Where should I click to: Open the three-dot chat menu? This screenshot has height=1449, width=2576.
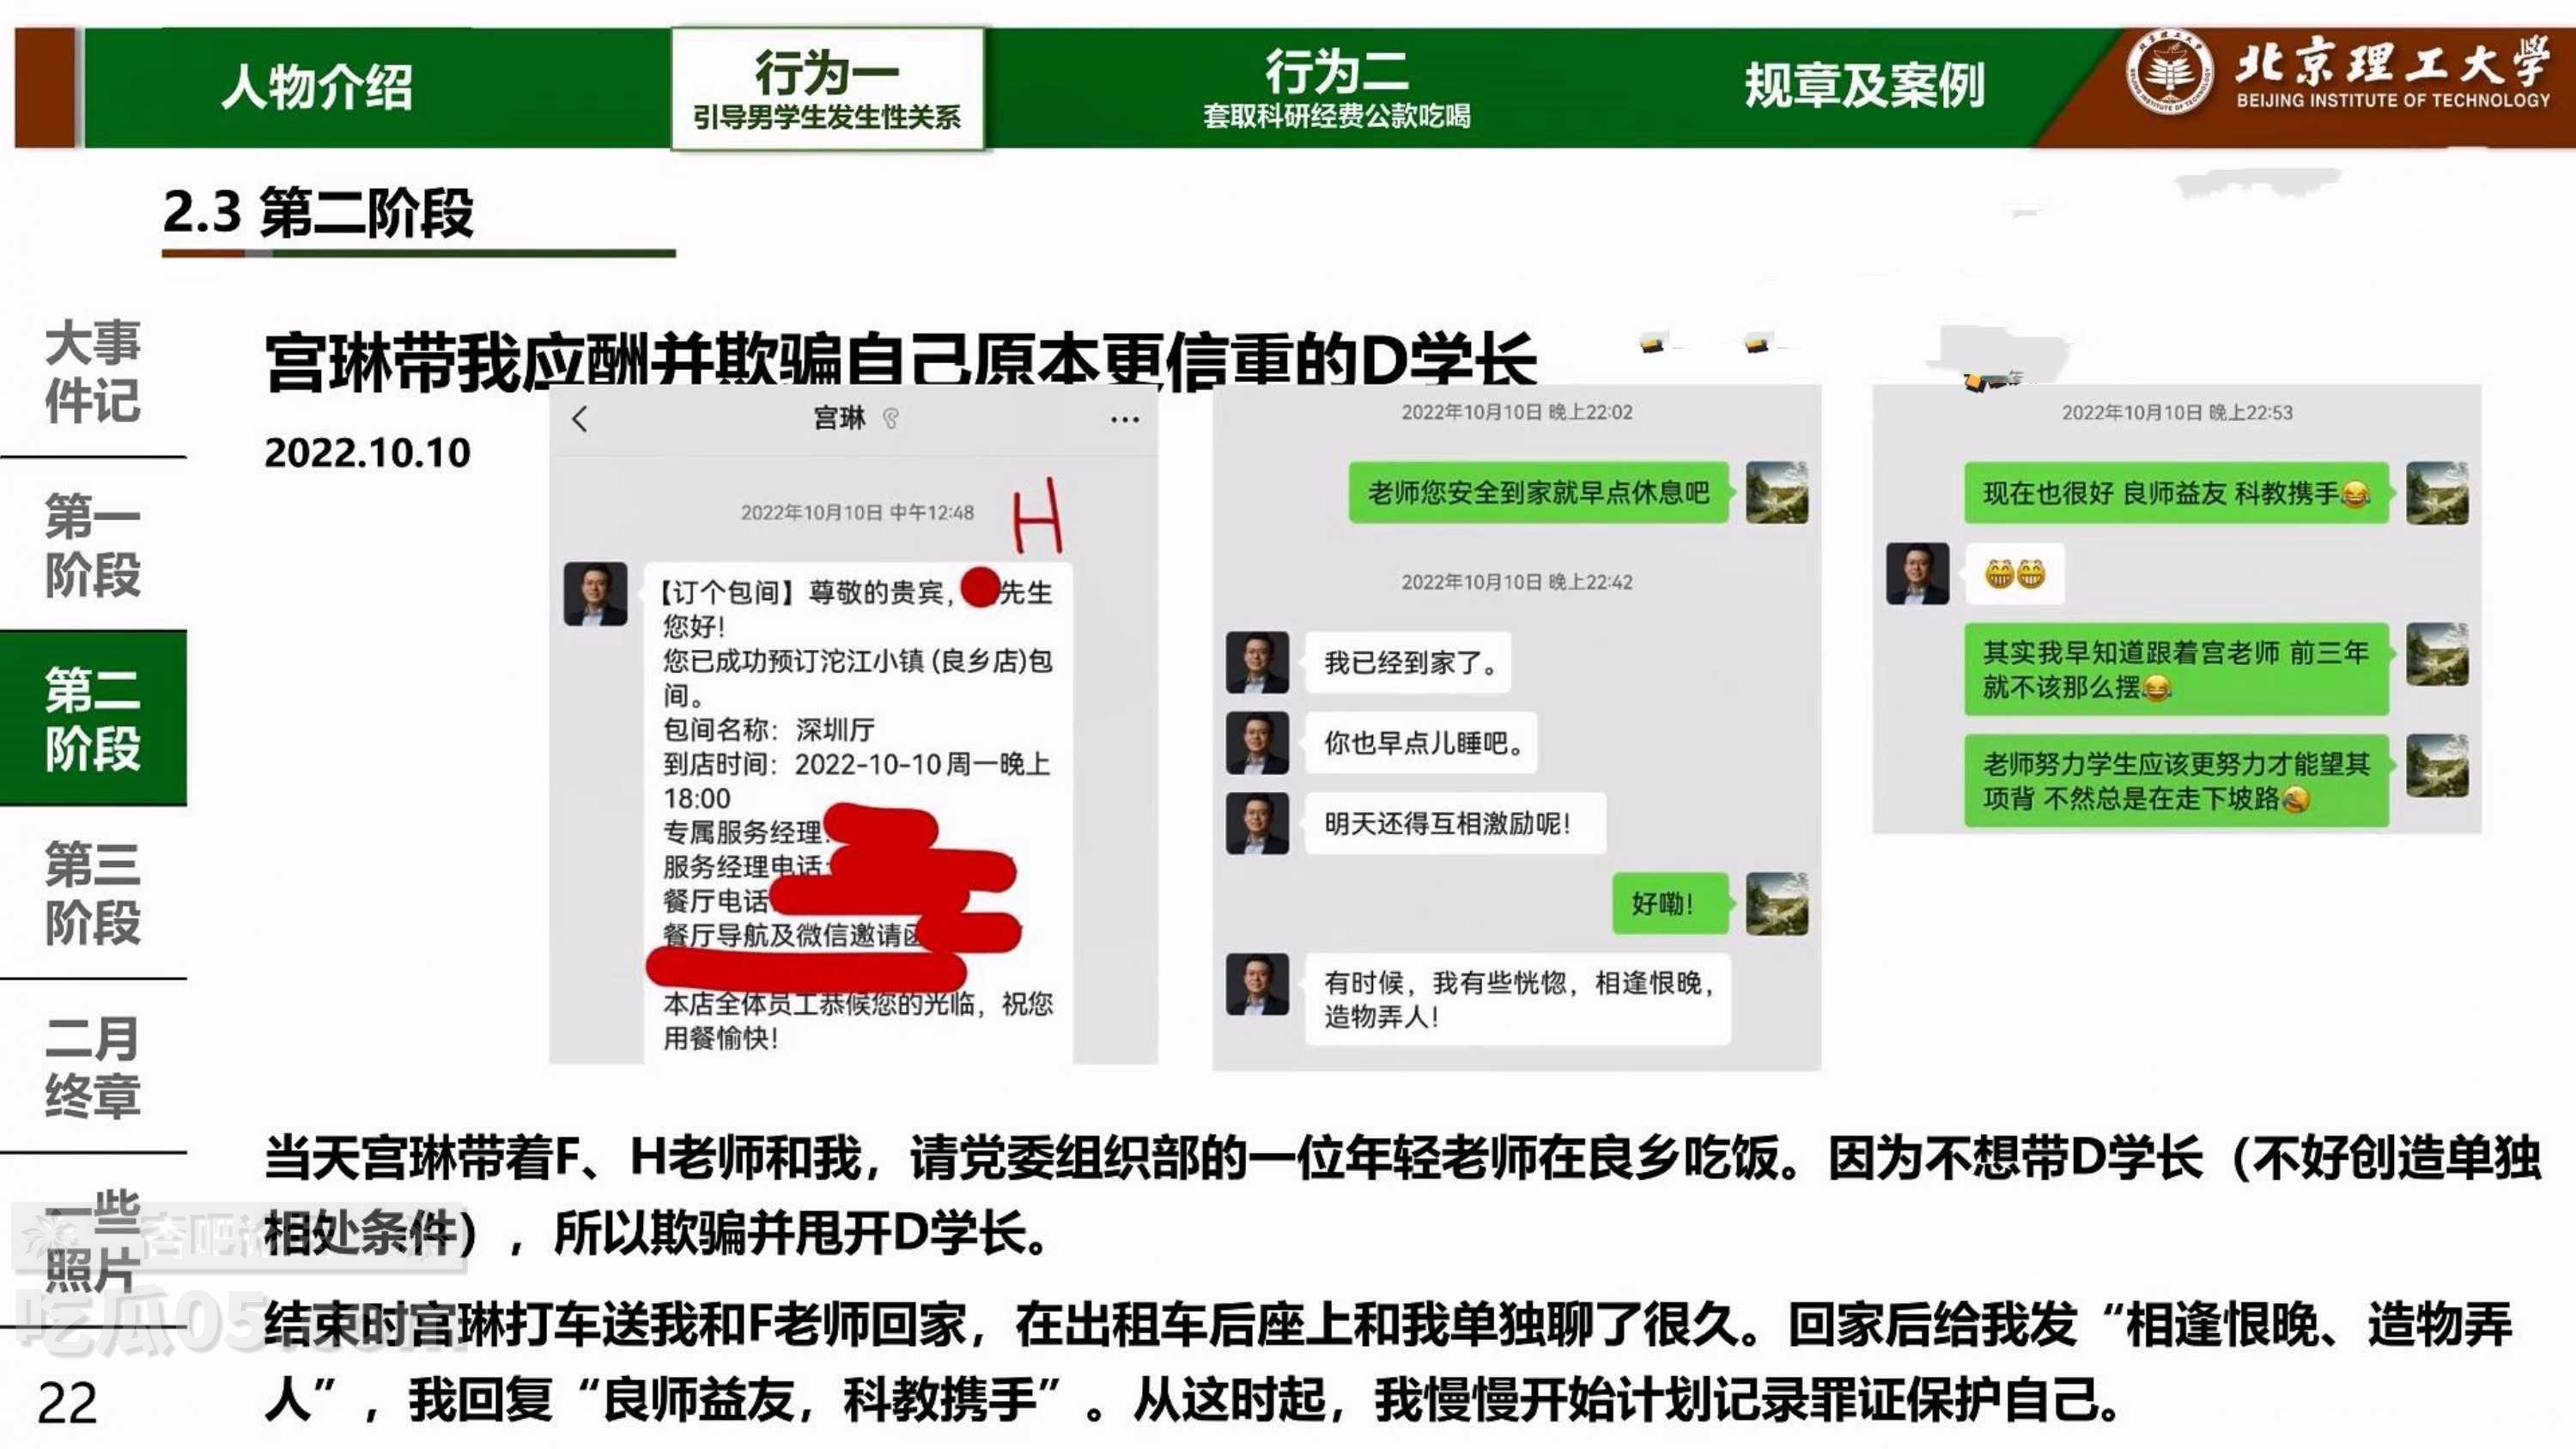[1124, 419]
